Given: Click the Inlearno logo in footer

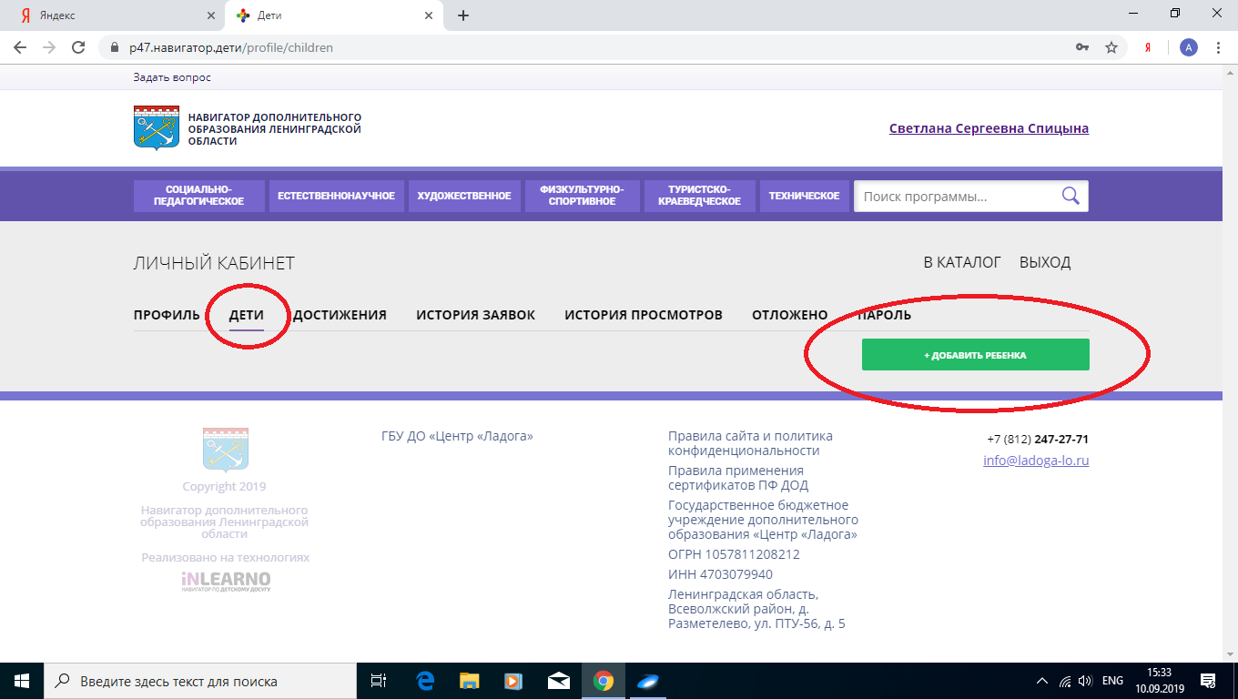Looking at the screenshot, I should click(226, 582).
